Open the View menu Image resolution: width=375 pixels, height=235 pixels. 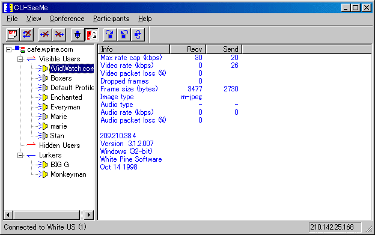click(x=34, y=19)
